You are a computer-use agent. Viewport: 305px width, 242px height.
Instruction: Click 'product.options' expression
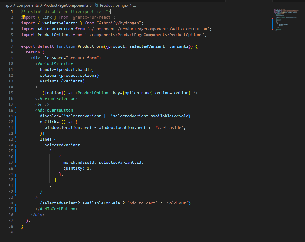pos(79,75)
